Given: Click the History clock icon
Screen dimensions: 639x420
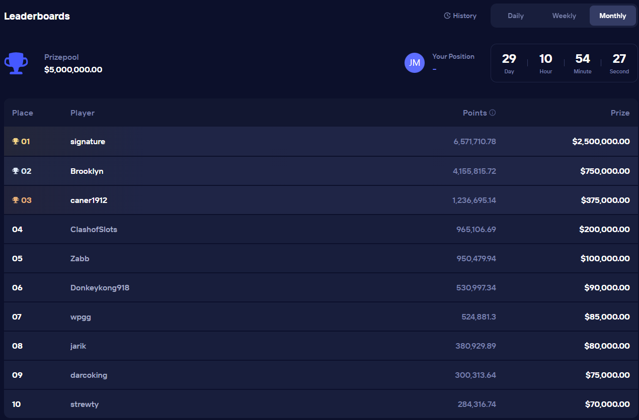Looking at the screenshot, I should tap(447, 16).
